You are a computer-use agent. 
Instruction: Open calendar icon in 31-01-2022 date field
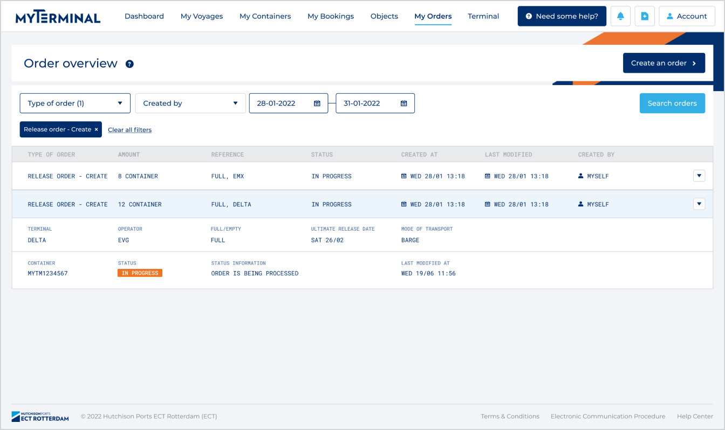(403, 103)
